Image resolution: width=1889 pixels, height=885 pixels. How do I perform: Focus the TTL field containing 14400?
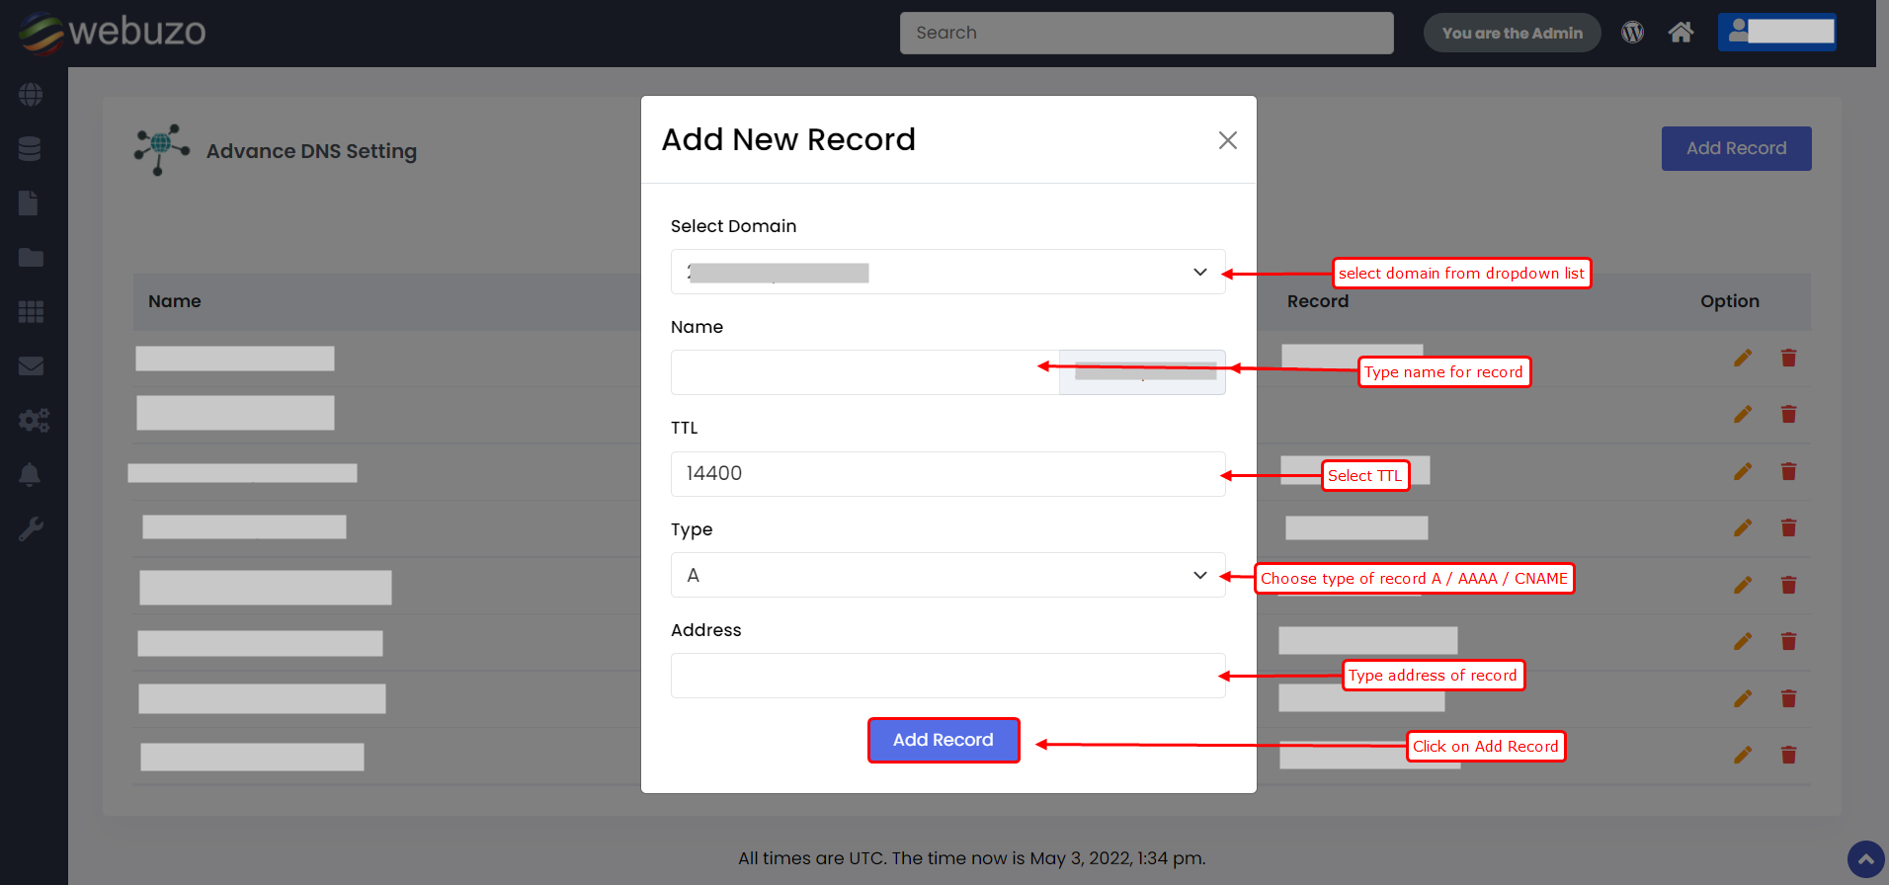click(947, 474)
